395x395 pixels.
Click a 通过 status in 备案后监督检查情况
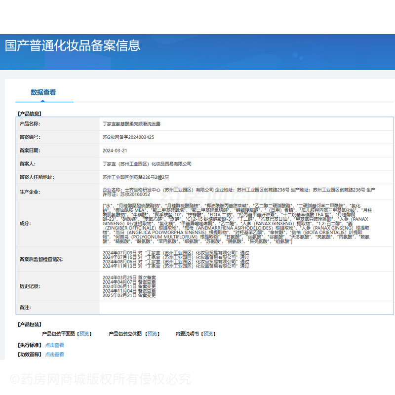tap(245, 252)
